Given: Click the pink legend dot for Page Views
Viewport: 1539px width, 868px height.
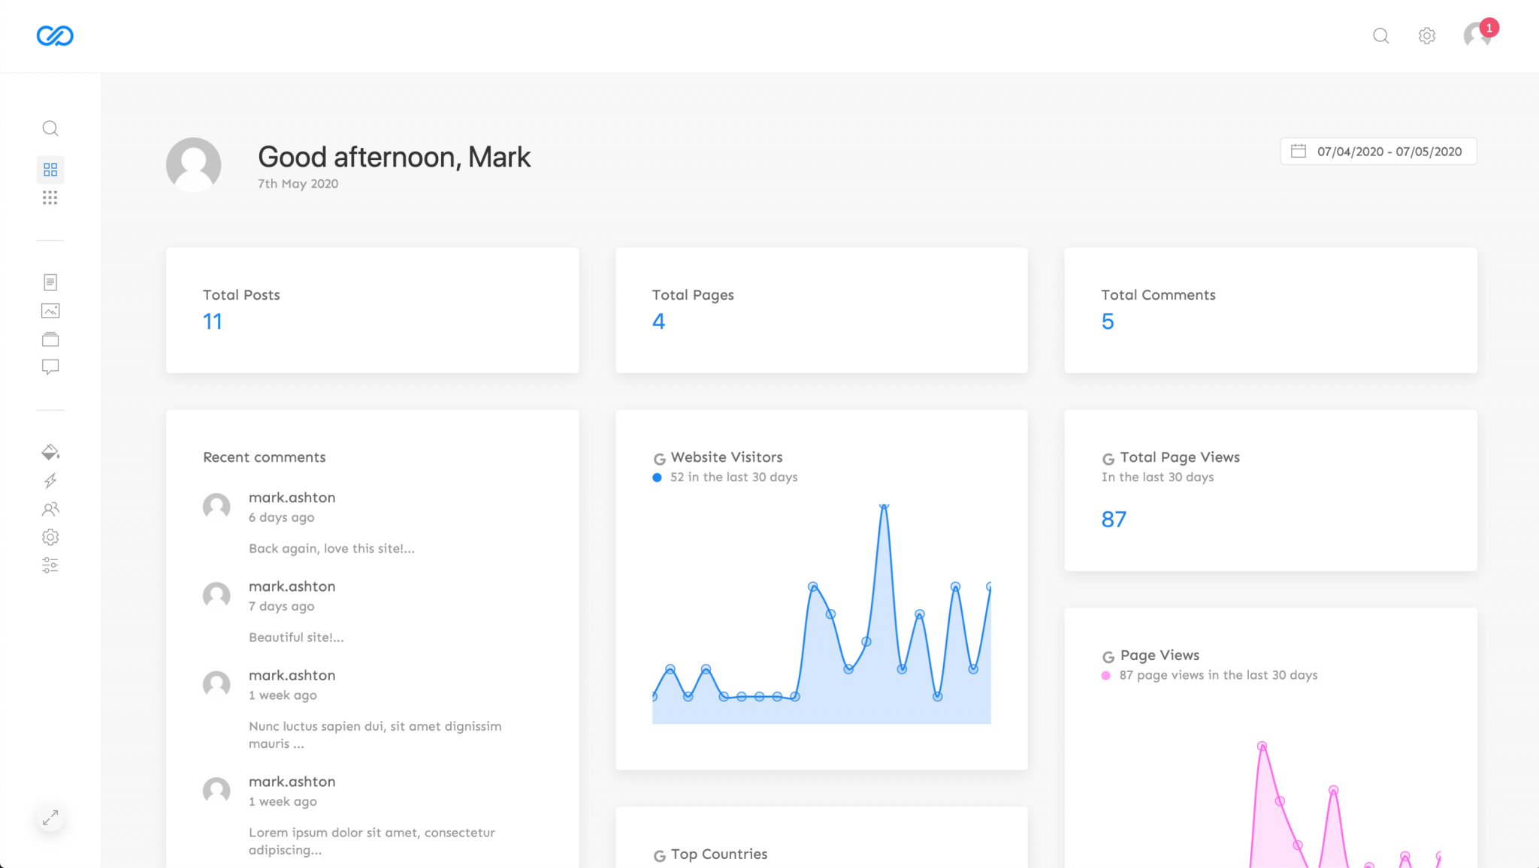Looking at the screenshot, I should [x=1105, y=675].
